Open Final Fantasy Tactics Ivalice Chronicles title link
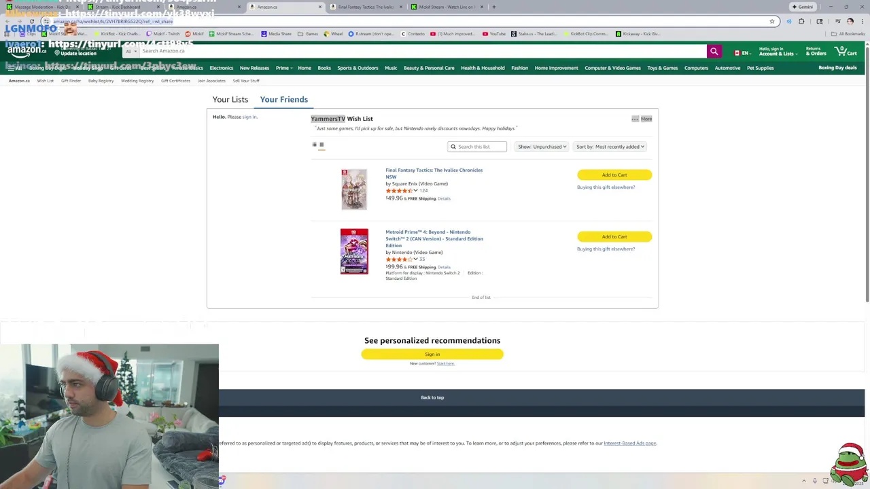This screenshot has height=489, width=870. click(434, 173)
